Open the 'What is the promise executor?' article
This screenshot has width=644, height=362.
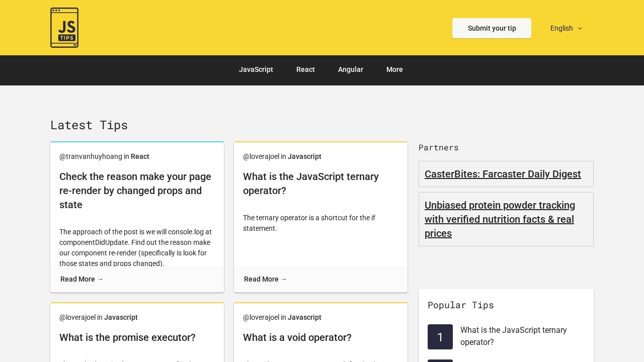tap(127, 337)
